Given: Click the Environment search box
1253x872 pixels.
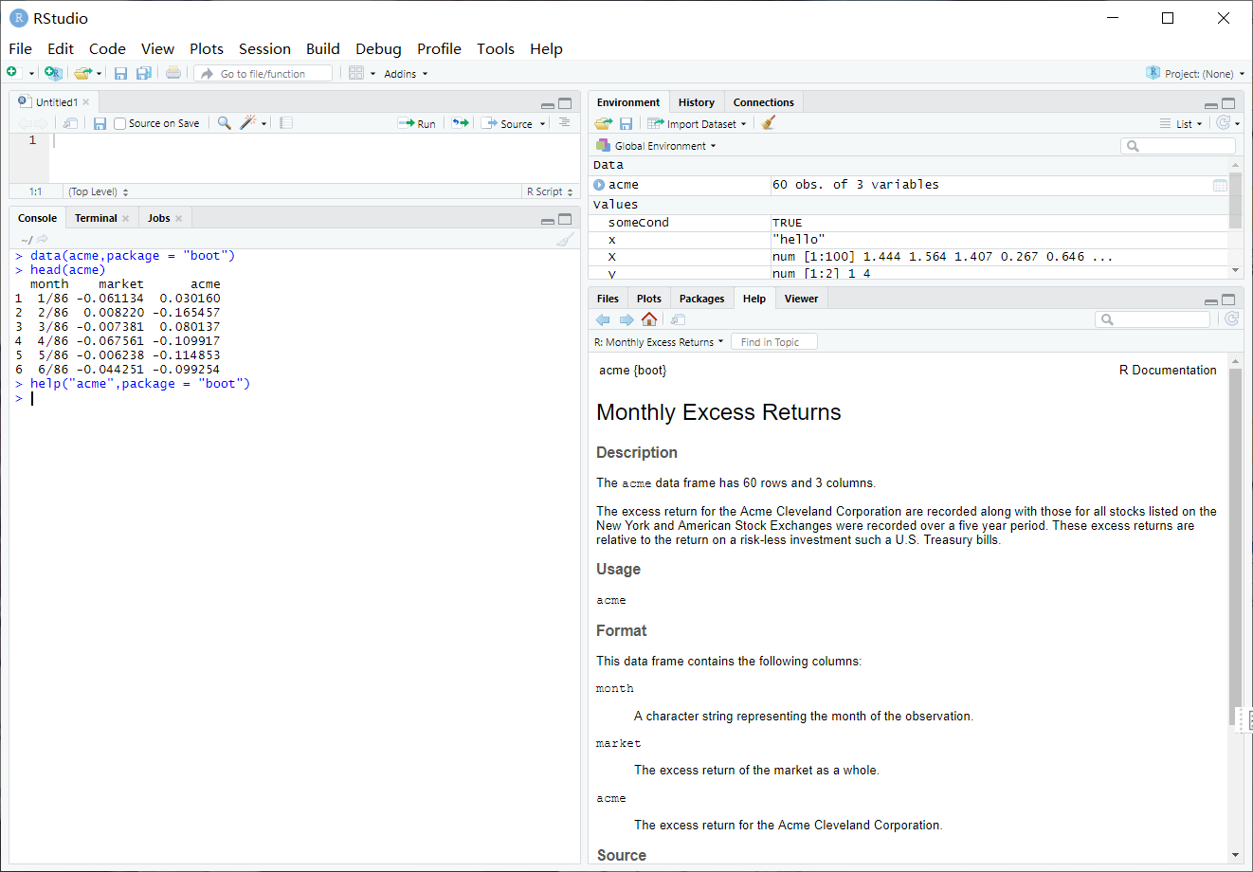Looking at the screenshot, I should click(1178, 146).
